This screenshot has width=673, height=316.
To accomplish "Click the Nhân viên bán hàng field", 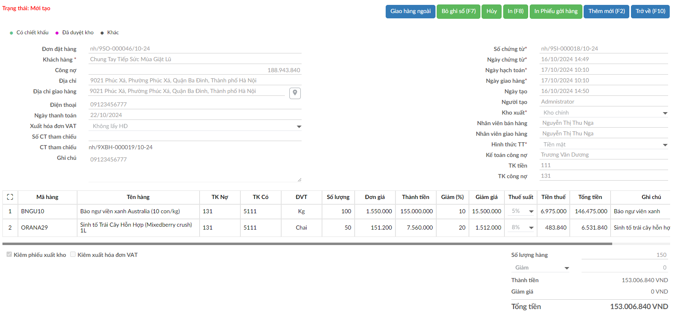I will [604, 123].
